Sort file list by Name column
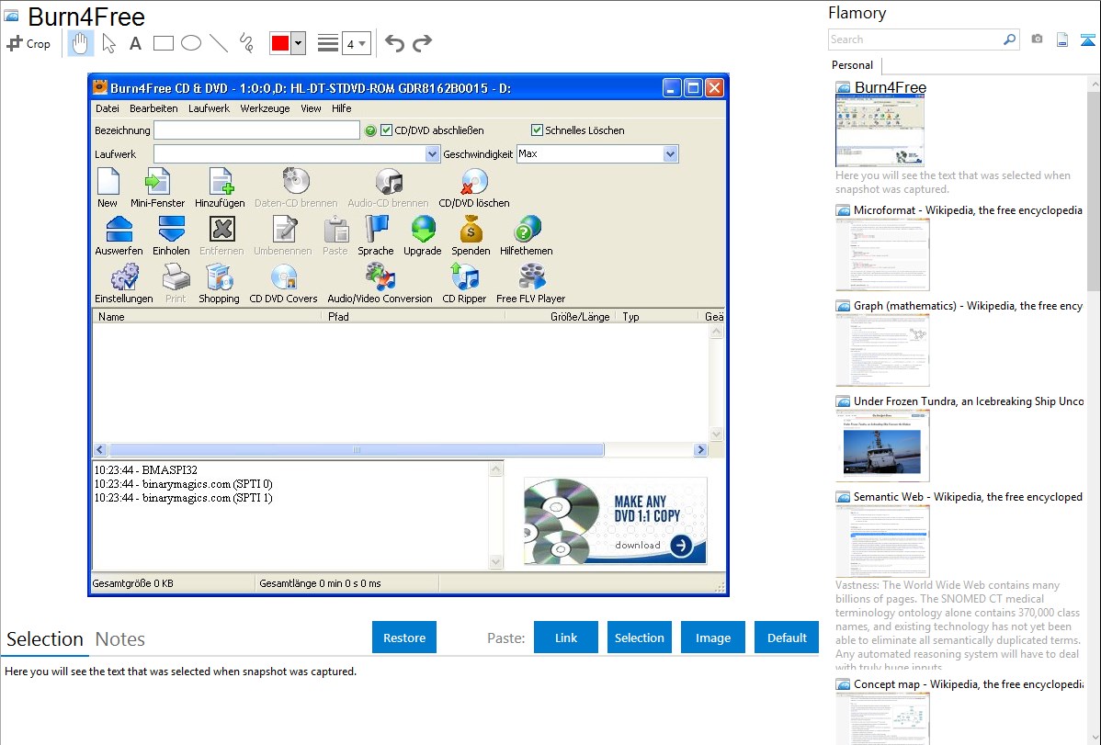This screenshot has height=745, width=1101. [207, 317]
